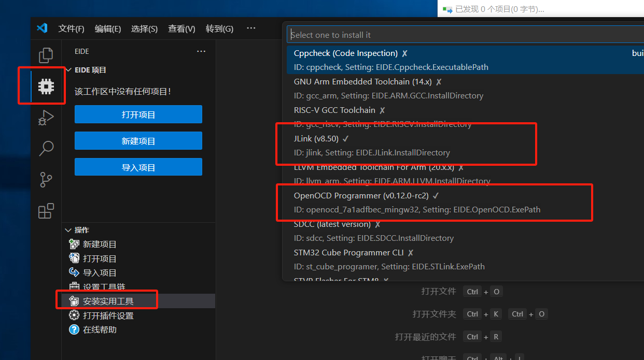Click the EIDE panel title
The width and height of the screenshot is (644, 360).
pos(82,51)
